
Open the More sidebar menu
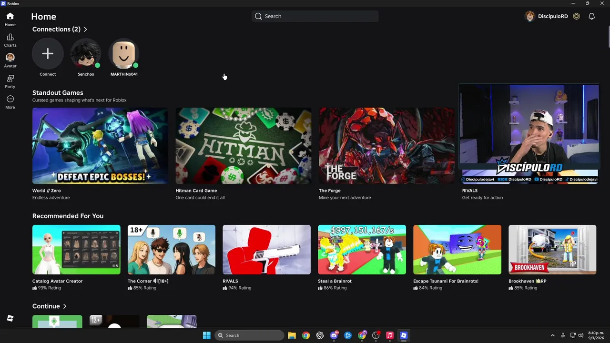10,102
